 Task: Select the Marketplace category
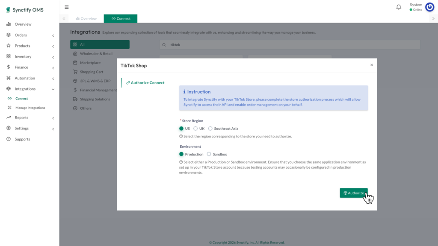[90, 63]
